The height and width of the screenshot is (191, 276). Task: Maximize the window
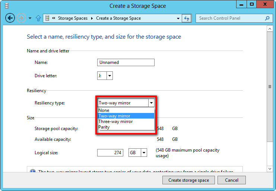251,4
